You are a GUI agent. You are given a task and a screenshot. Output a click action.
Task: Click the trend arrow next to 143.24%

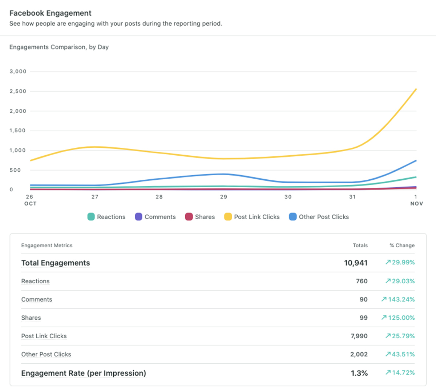pos(383,299)
